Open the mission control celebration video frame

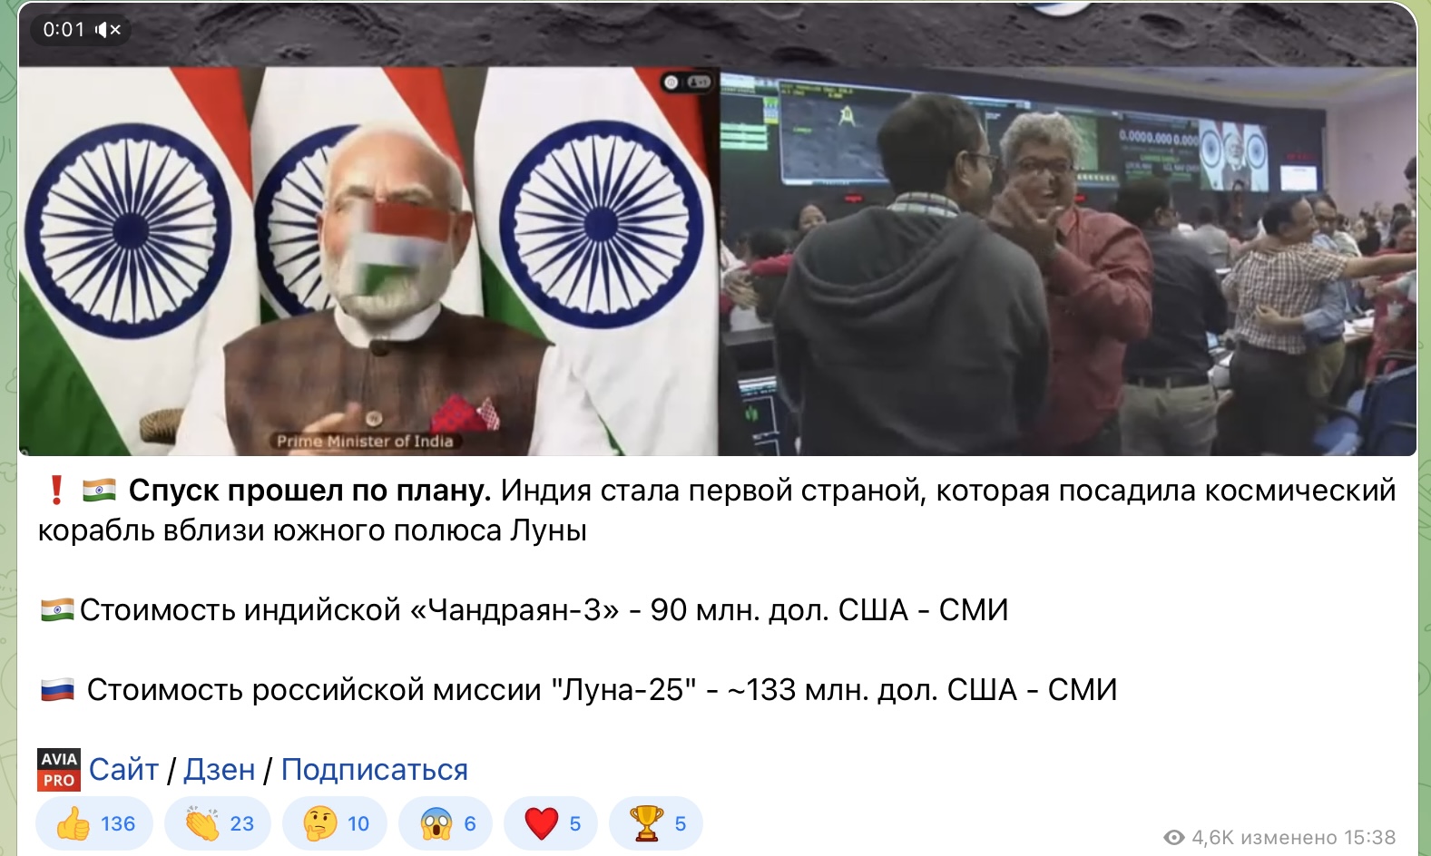point(1068,261)
